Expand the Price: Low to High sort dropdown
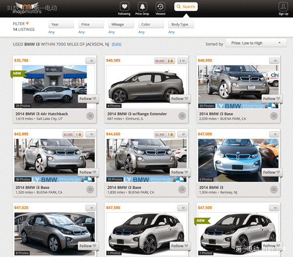 [x=256, y=43]
